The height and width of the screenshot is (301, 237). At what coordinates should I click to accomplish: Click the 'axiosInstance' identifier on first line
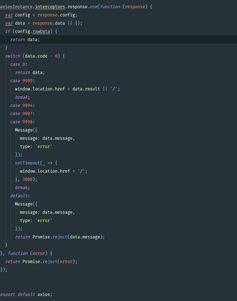click(16, 7)
